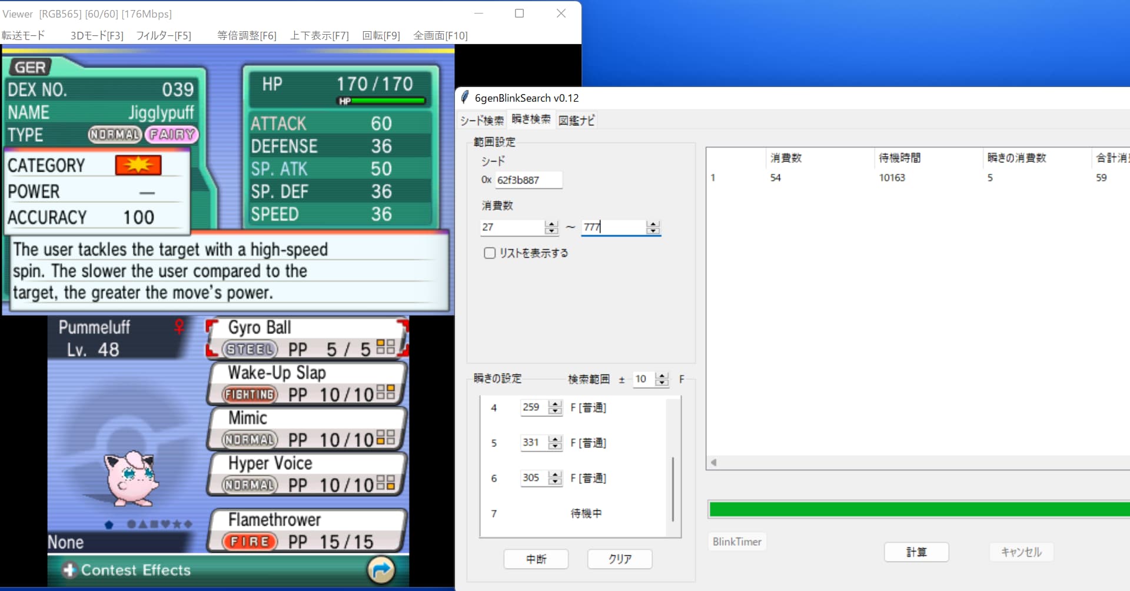Switch to the シード検索 tab
This screenshot has height=591, width=1130.
coord(482,121)
